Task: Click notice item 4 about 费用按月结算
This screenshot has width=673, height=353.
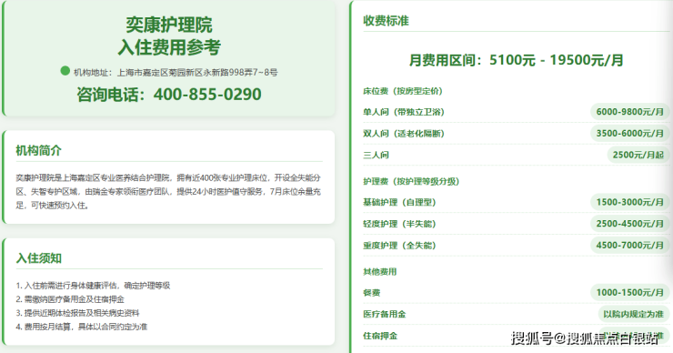Action: (82, 327)
